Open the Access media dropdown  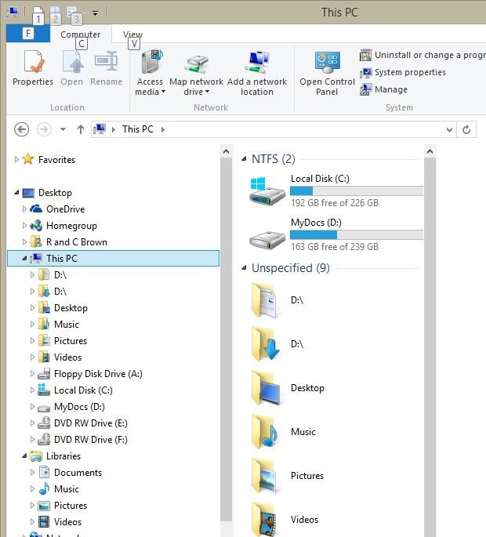point(150,86)
